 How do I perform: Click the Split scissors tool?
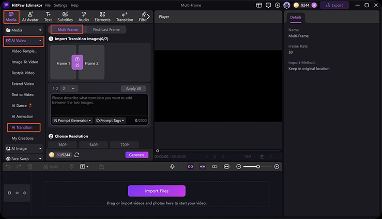point(51,166)
